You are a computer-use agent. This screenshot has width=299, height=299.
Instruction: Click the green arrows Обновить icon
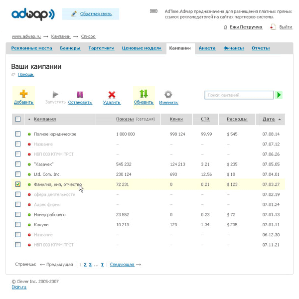144,94
